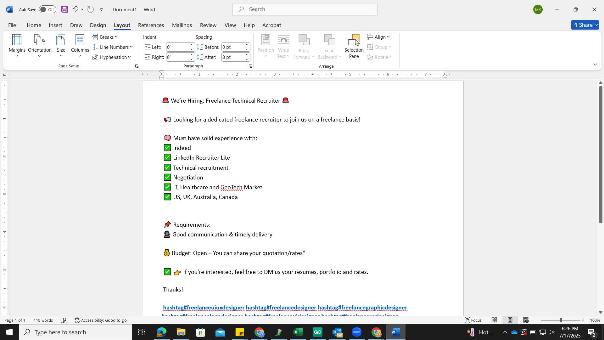This screenshot has height=340, width=604.
Task: Open the Margins menu
Action: click(x=17, y=46)
